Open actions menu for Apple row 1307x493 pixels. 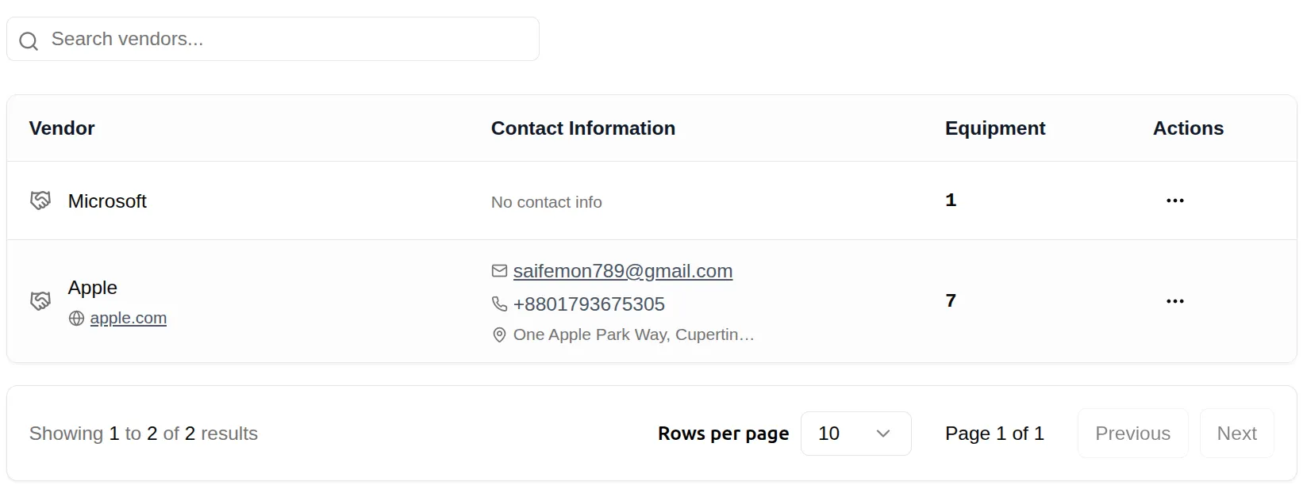(1174, 301)
